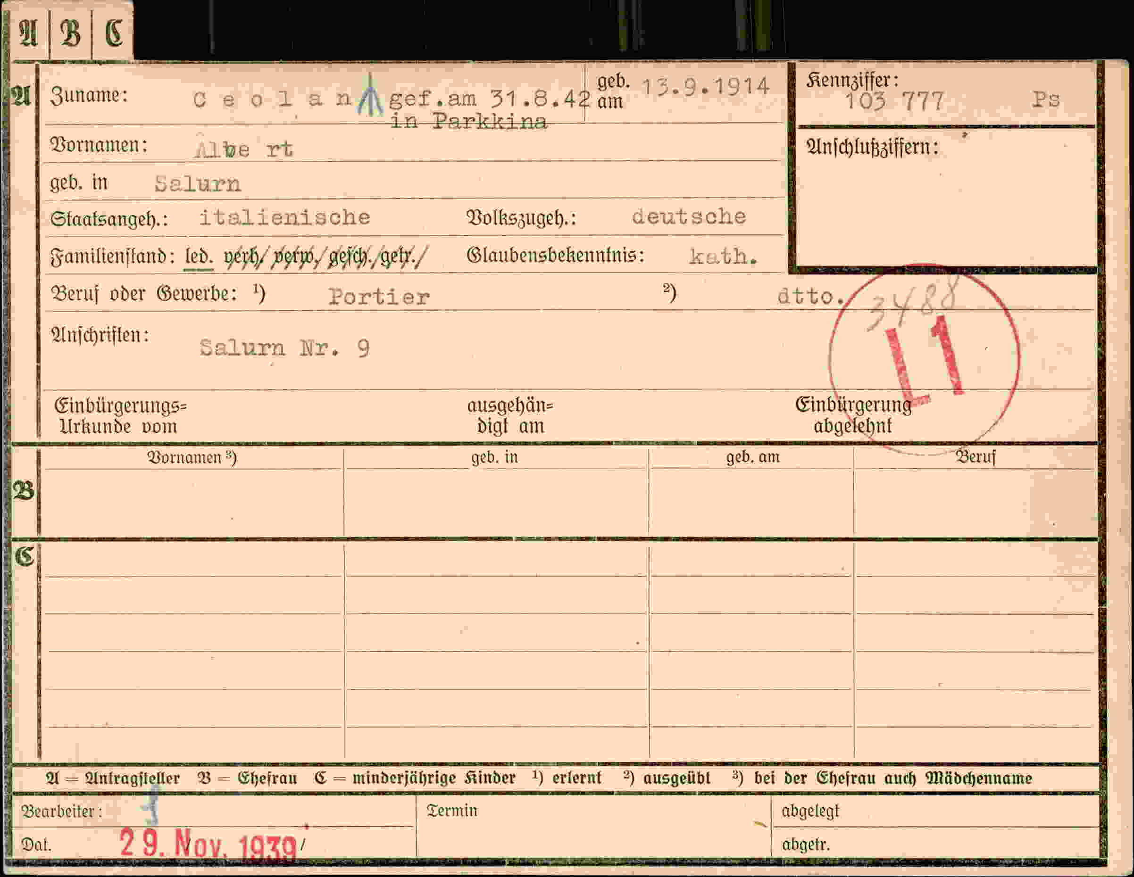Click the section letter 'C' on left margin
This screenshot has width=1134, height=877.
click(x=24, y=557)
